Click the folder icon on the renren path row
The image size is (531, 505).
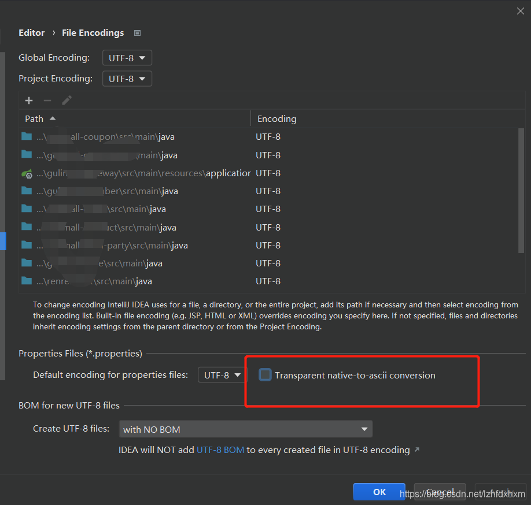click(x=27, y=281)
